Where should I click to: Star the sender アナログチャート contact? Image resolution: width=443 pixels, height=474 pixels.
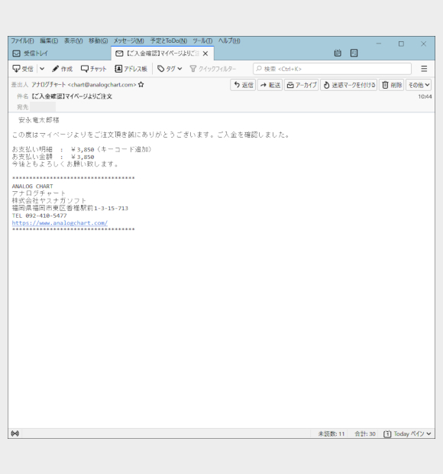tap(141, 85)
